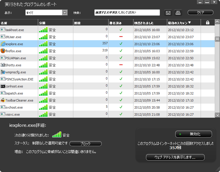The image size is (220, 172).
Task: Click the connection count 5 for svchost.exe
Action: (107, 107)
